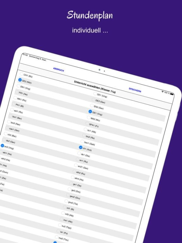Screen dimensions: 182x243
Task: Check the EN1 (Vog) lesson
Action: point(18,86)
